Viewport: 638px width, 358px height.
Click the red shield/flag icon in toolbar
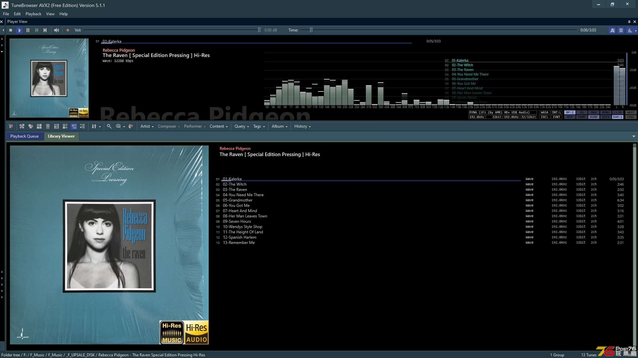click(x=131, y=126)
